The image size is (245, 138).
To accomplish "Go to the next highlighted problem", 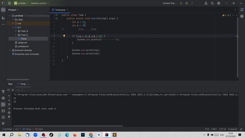I will click(237, 15).
